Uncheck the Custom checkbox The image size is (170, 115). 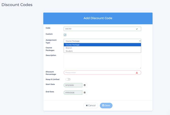[x=65, y=35]
